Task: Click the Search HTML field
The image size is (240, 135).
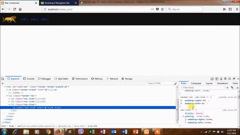Action: [x=159, y=83]
